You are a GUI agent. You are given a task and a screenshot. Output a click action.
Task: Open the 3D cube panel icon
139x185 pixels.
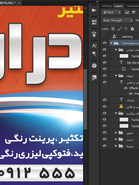94,66
